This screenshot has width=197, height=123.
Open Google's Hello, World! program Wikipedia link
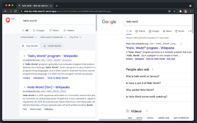click(150, 48)
